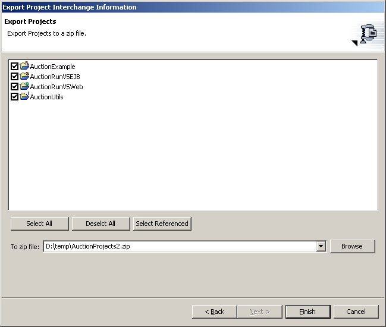Viewport: 386px width, 327px height.
Task: Click the Deselct All button
Action: (101, 224)
